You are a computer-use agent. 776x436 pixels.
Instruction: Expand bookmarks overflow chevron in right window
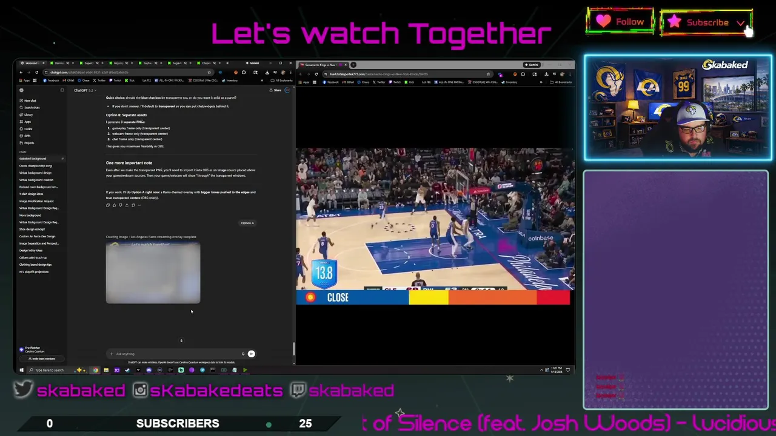click(x=541, y=82)
